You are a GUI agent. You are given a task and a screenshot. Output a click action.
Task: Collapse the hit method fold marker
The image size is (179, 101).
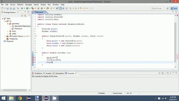(x=37, y=52)
